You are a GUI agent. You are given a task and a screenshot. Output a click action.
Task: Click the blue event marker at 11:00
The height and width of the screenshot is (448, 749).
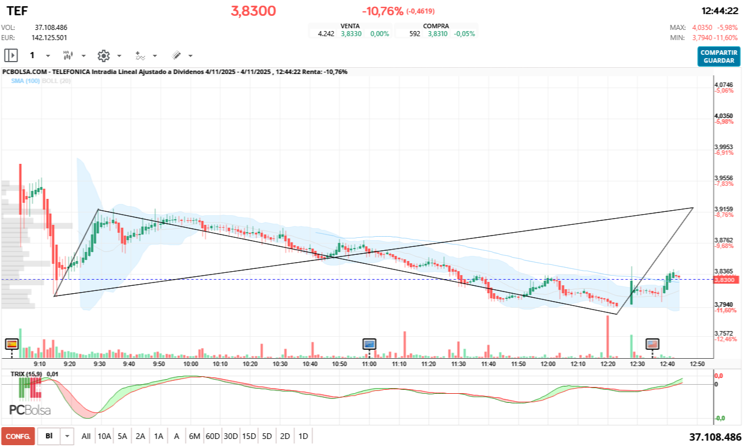pos(369,343)
